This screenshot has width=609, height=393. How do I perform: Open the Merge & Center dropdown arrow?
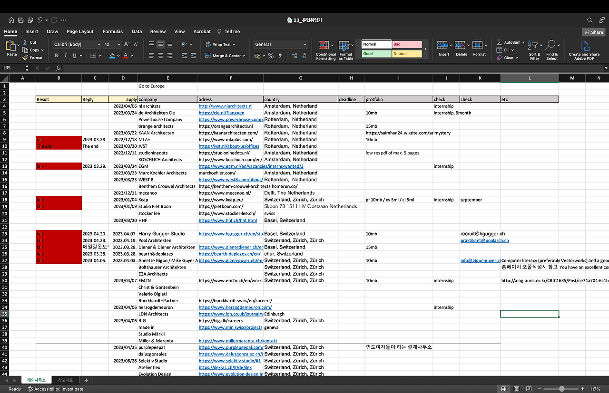point(244,56)
